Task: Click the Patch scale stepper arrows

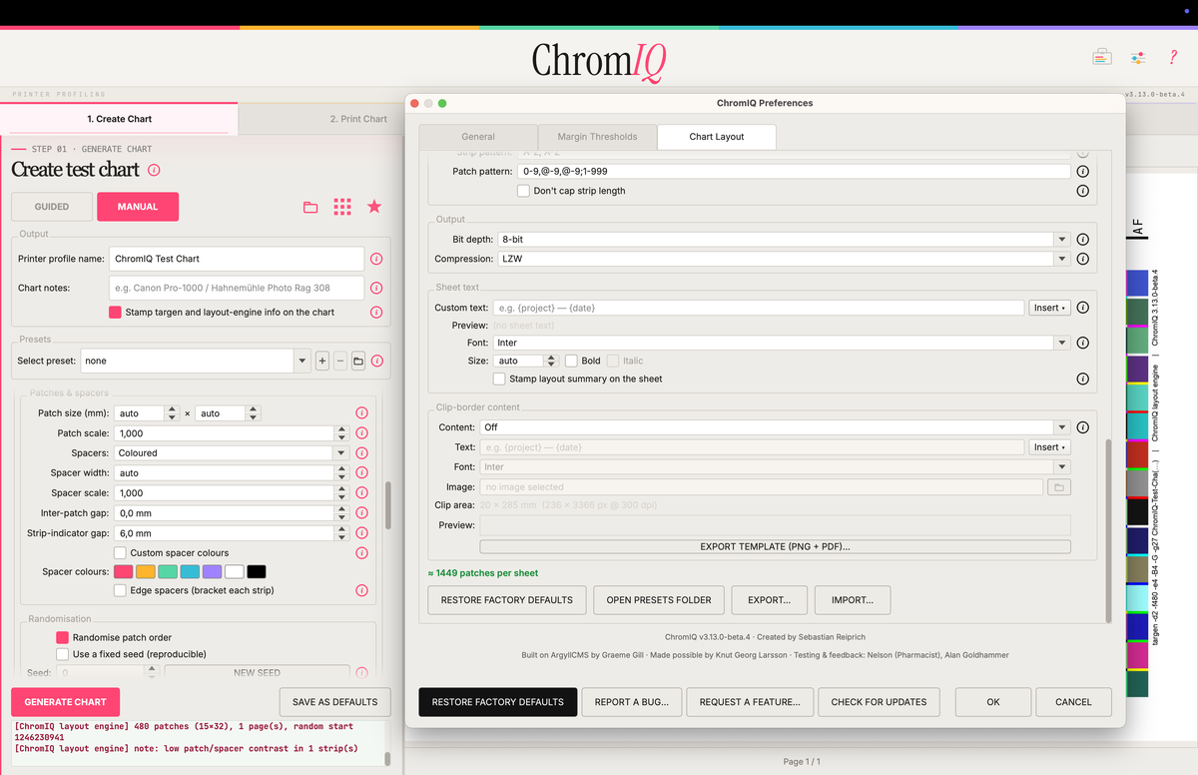Action: (x=342, y=433)
